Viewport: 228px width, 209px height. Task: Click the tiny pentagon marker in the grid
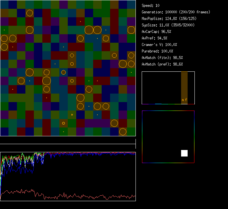pyautogui.click(x=72, y=114)
